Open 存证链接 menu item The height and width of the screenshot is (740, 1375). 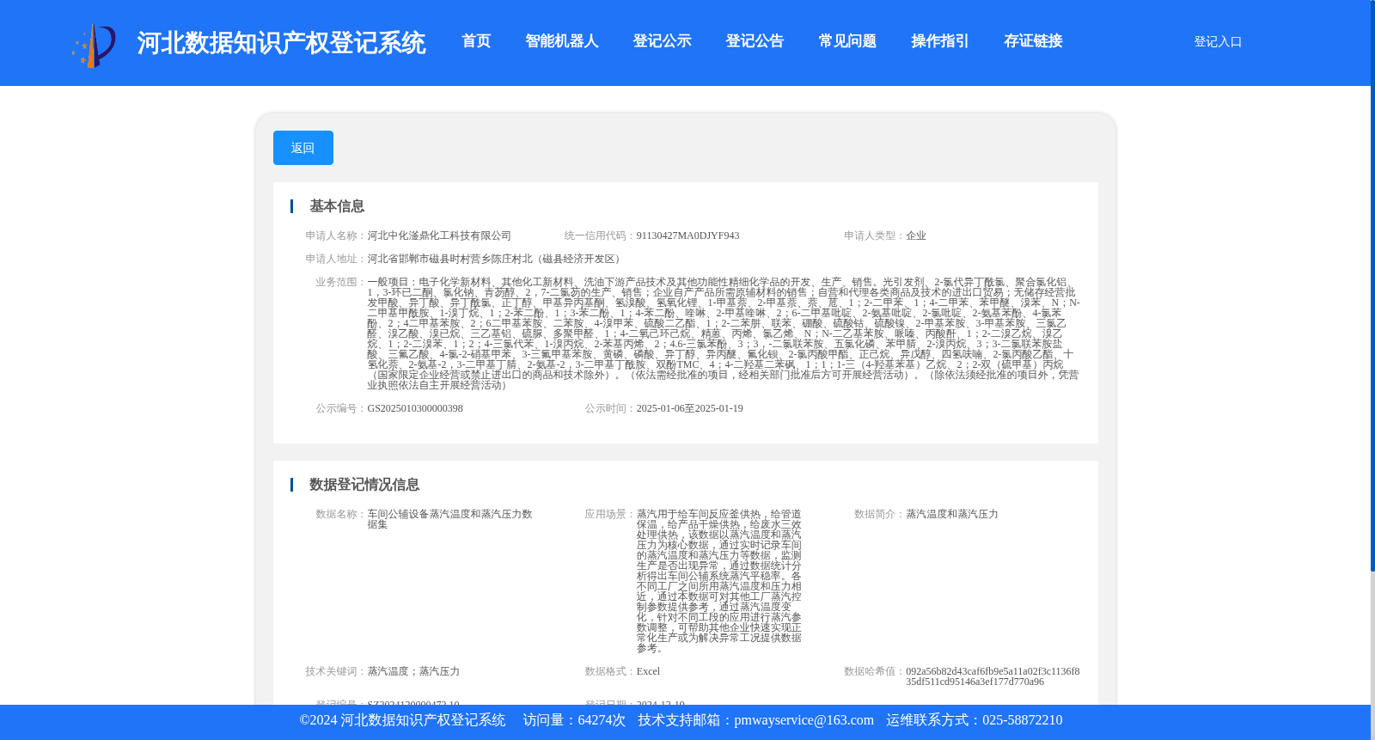(x=1033, y=41)
